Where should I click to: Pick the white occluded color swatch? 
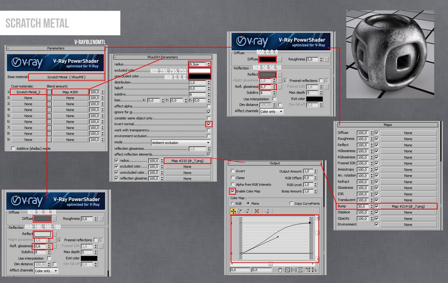[x=199, y=71]
